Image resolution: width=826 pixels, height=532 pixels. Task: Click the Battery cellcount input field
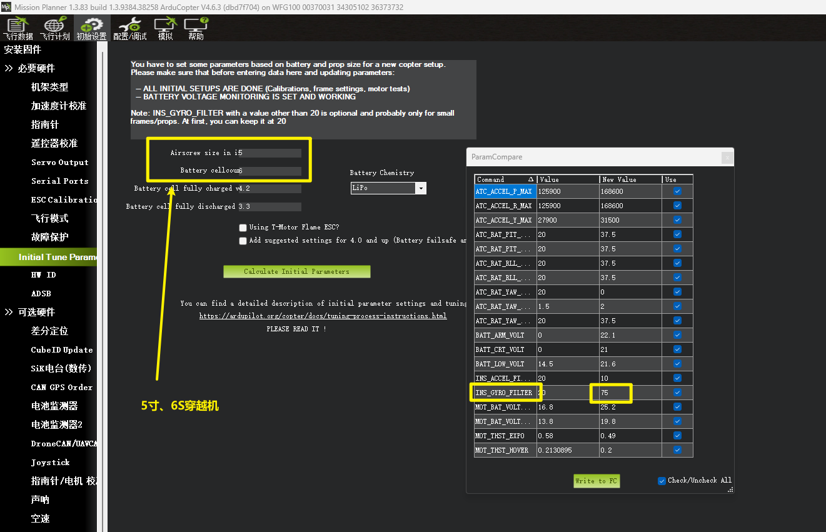coord(269,171)
